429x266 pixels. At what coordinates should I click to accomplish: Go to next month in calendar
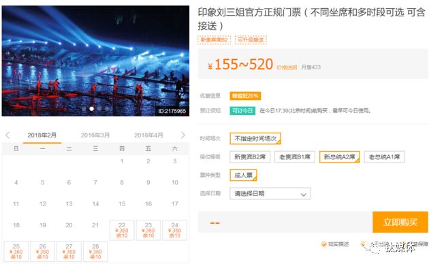pyautogui.click(x=183, y=135)
